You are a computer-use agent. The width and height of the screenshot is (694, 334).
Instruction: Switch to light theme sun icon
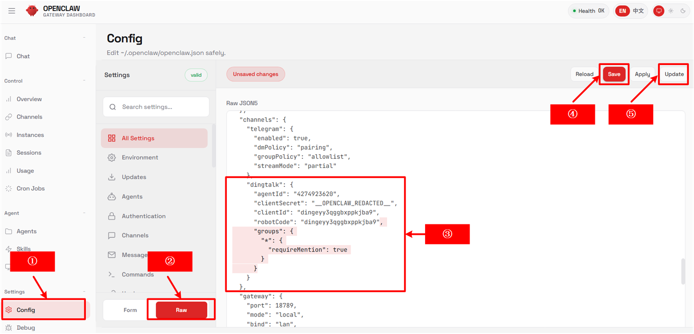(671, 11)
